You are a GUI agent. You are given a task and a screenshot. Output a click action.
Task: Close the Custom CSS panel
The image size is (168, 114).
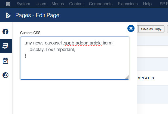click(x=131, y=28)
